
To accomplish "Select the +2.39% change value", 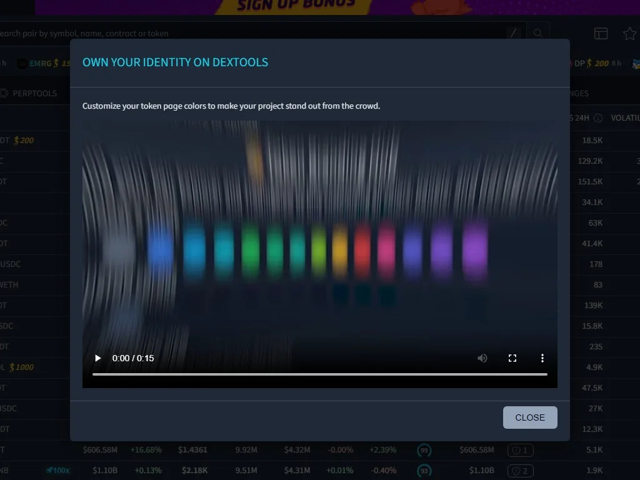I will point(383,450).
